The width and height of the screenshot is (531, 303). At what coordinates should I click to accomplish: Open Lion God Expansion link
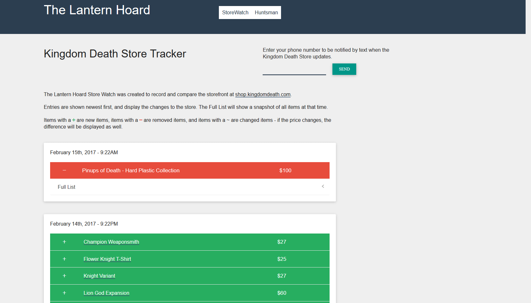point(106,293)
